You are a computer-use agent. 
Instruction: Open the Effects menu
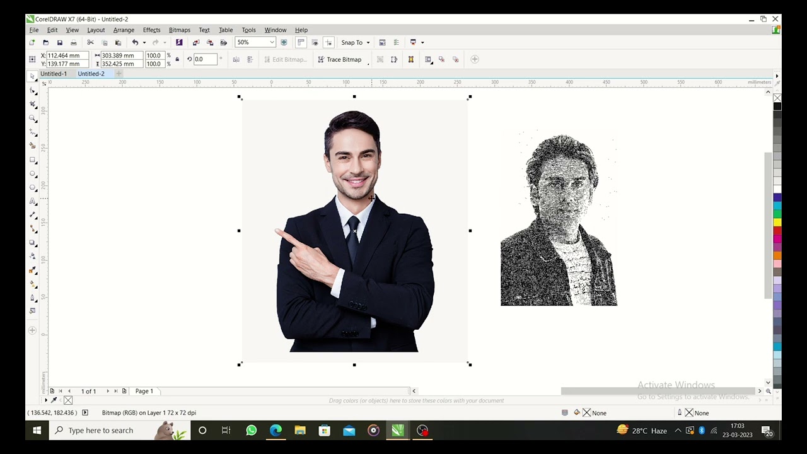(x=151, y=30)
